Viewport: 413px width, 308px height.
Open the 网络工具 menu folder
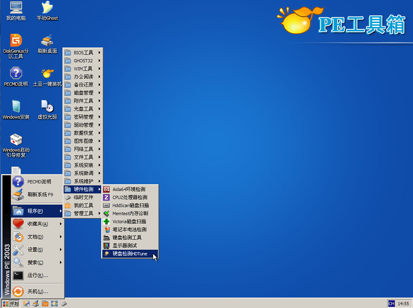point(83,149)
